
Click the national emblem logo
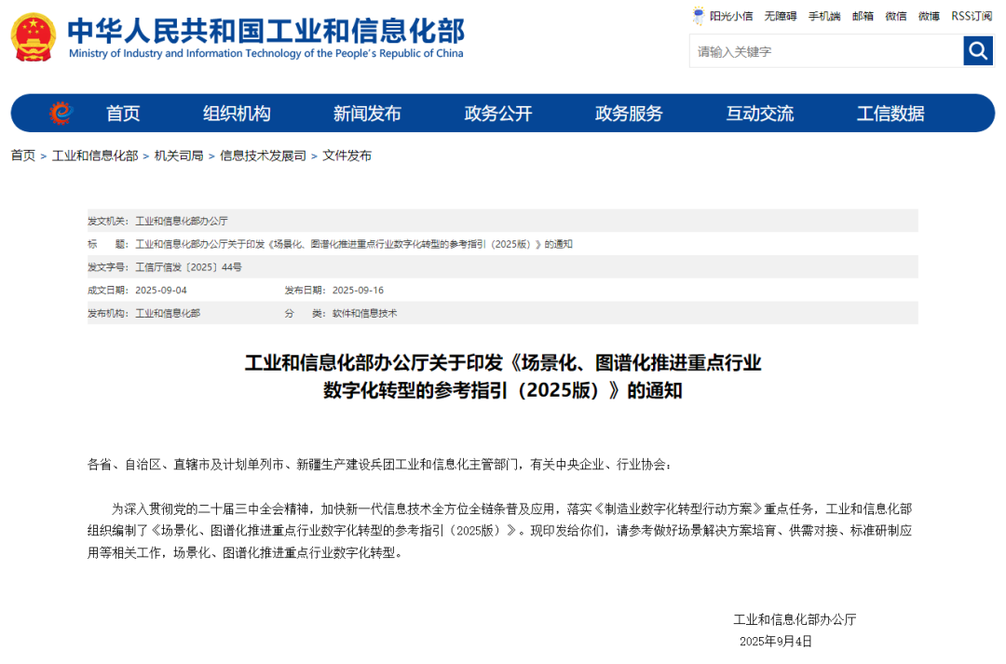click(x=34, y=37)
